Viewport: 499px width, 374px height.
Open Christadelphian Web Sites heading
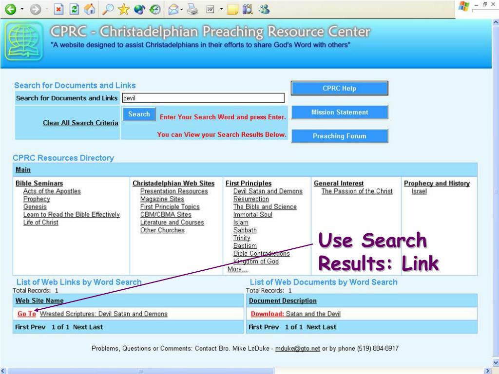tap(173, 184)
